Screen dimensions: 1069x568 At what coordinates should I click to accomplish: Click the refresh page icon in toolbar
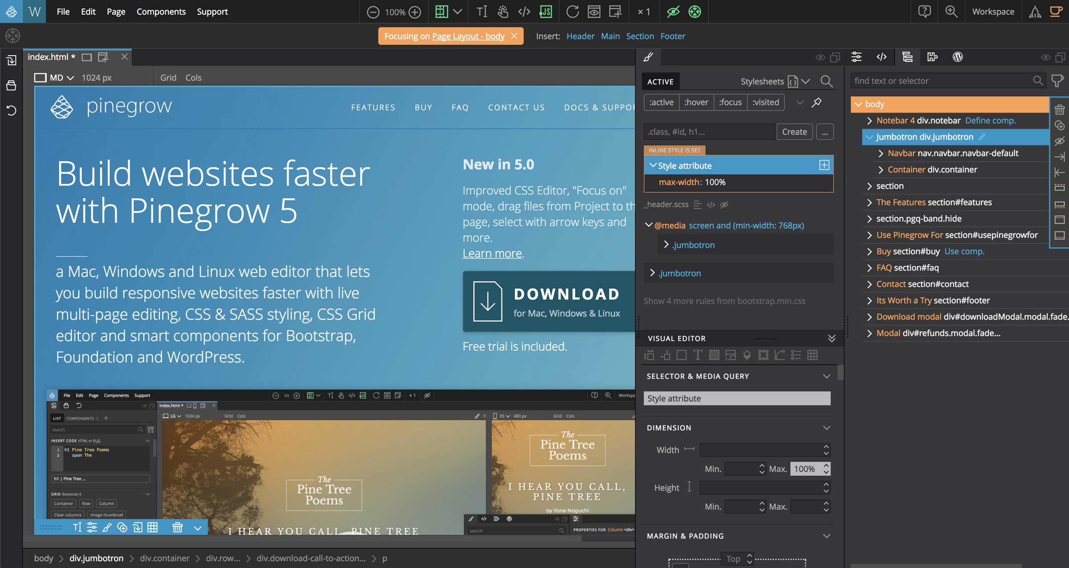(x=572, y=12)
